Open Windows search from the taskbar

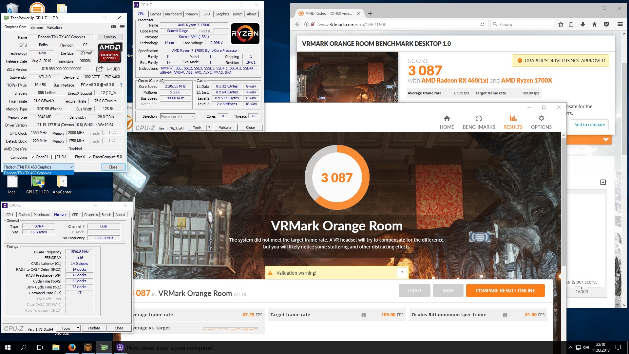[x=24, y=347]
